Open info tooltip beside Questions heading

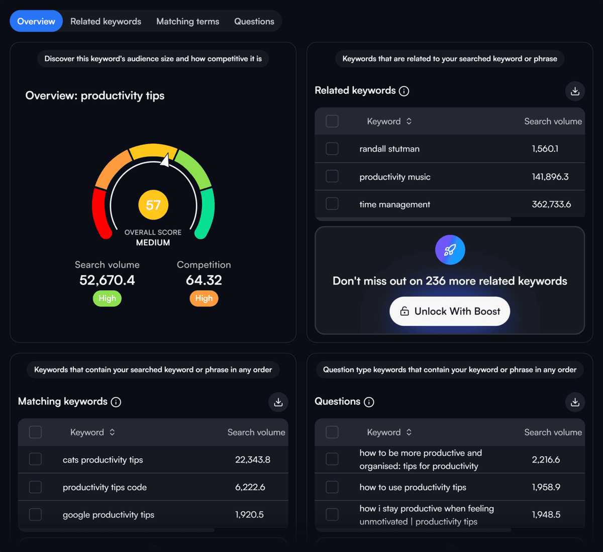click(369, 402)
